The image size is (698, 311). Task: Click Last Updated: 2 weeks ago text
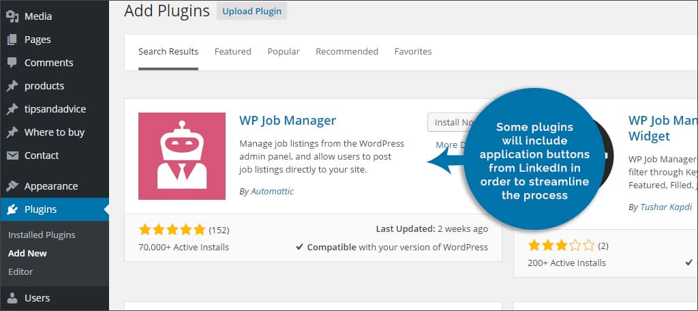(x=431, y=229)
